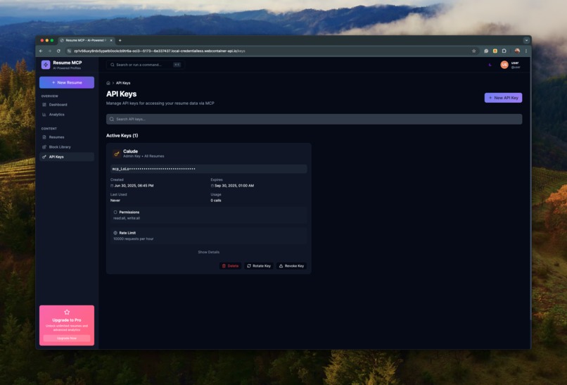Click the home breadcrumb icon

coord(108,83)
